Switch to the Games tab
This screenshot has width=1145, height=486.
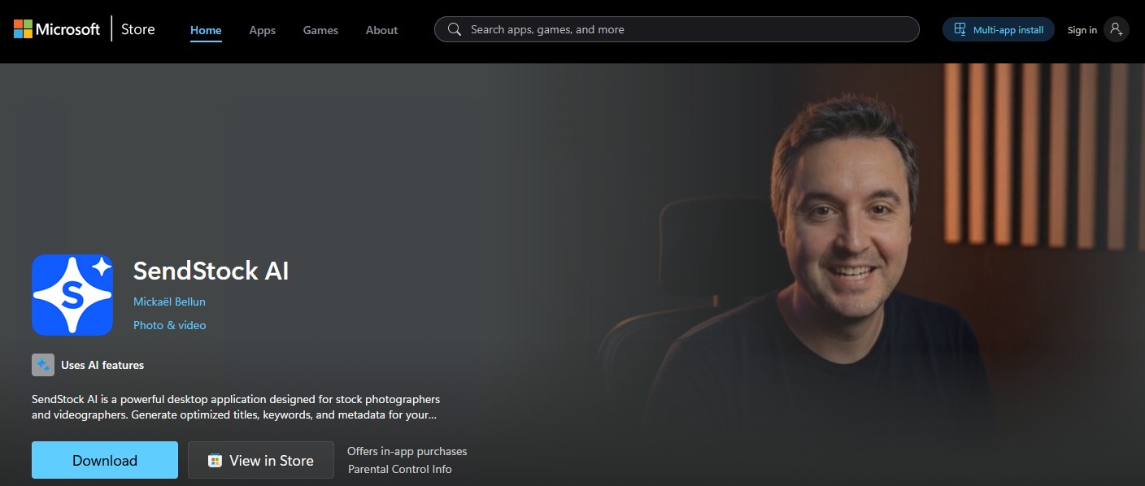click(320, 30)
